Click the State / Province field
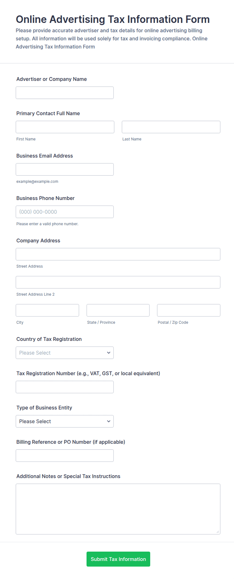The image size is (234, 579). point(118,310)
